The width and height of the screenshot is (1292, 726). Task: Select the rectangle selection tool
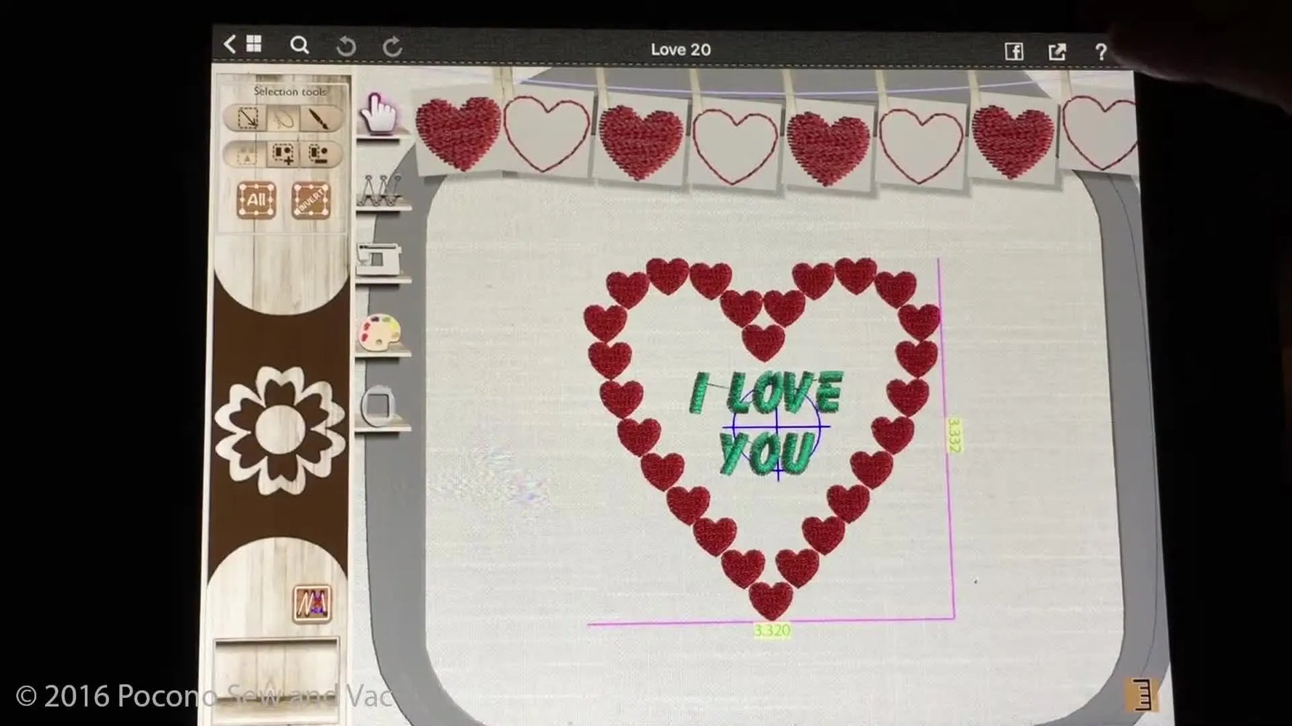[248, 118]
